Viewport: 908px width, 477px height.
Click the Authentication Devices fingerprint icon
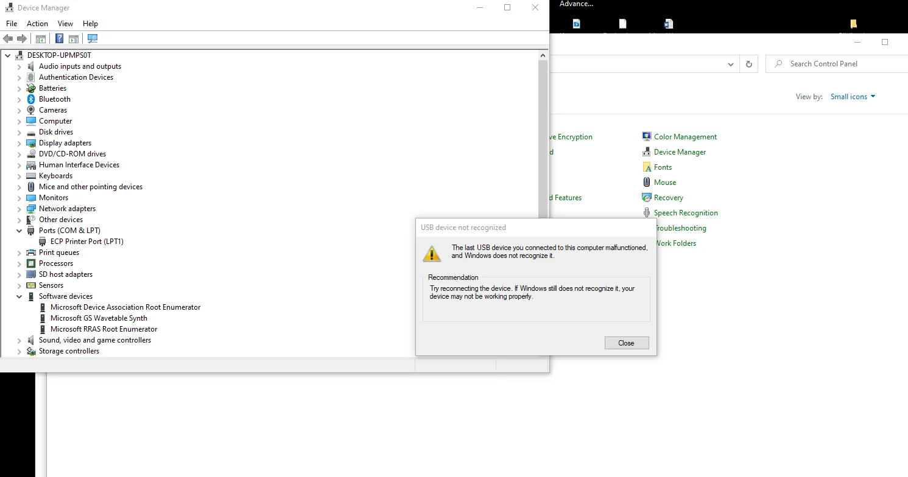point(31,77)
